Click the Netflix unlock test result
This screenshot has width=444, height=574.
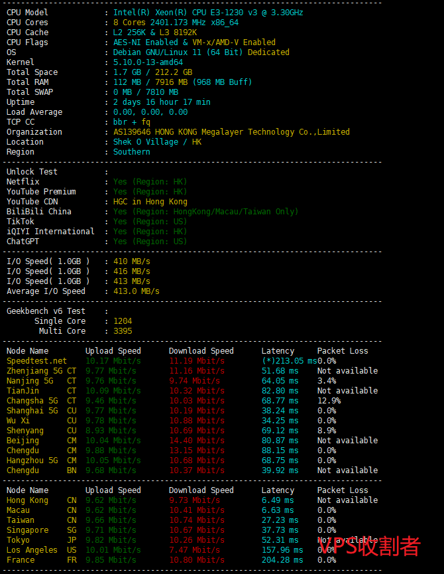point(150,182)
